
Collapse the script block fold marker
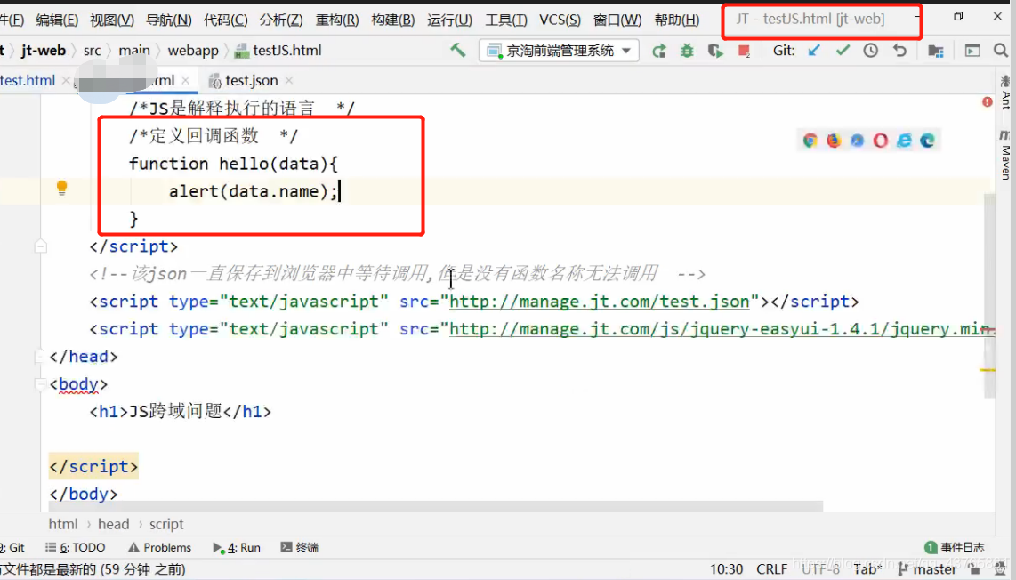point(40,246)
